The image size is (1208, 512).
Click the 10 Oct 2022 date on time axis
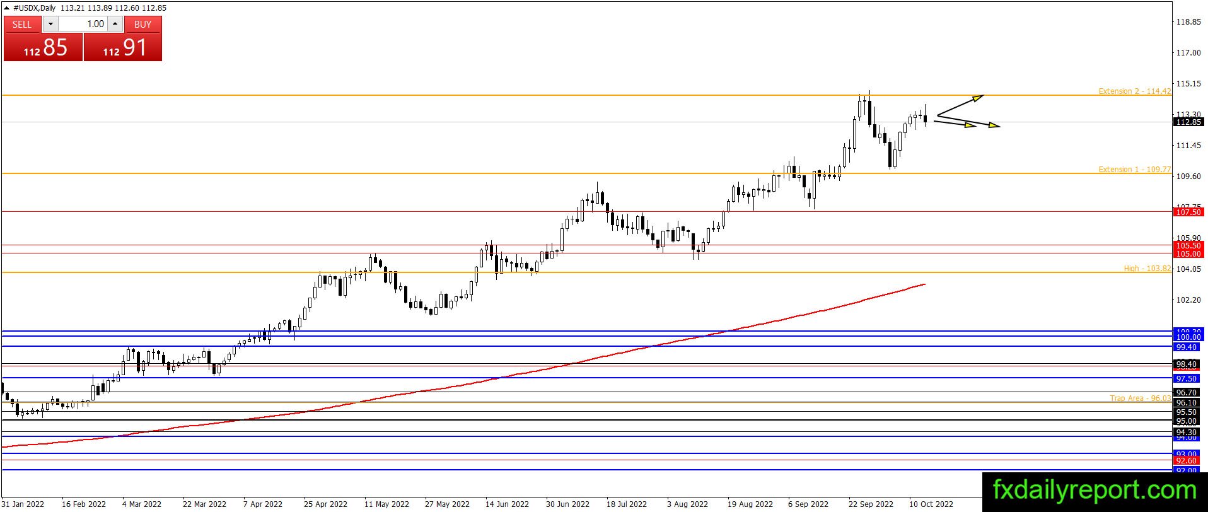tap(931, 504)
